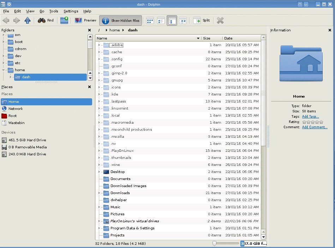Collapse the home folder in Folders panel
335x248 pixels.
(x=4, y=70)
